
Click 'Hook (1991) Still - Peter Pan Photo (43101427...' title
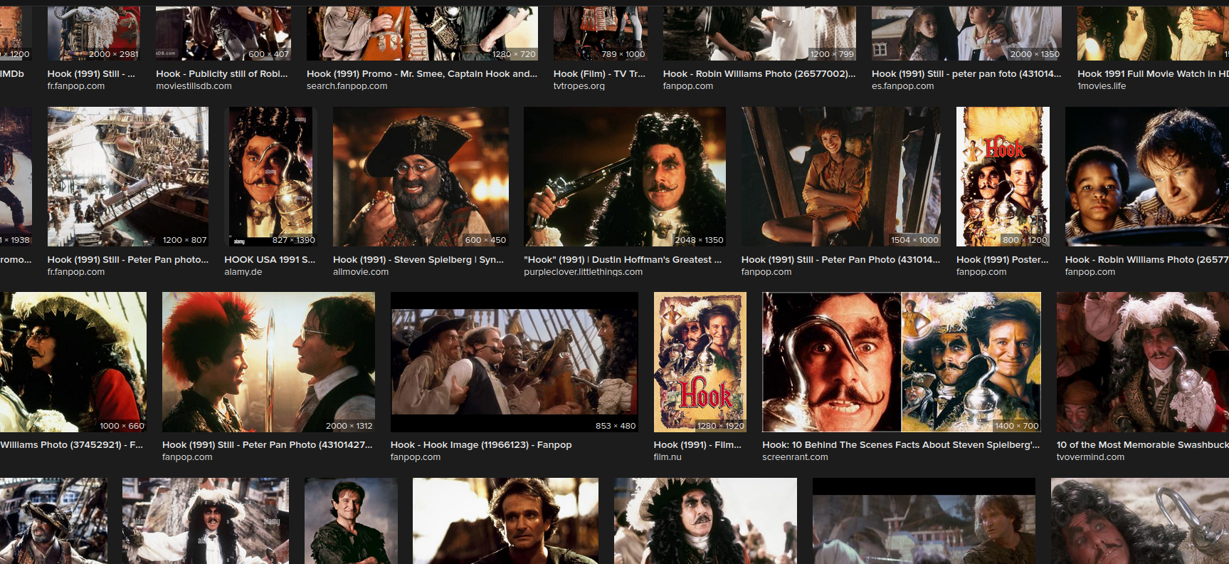tap(268, 444)
